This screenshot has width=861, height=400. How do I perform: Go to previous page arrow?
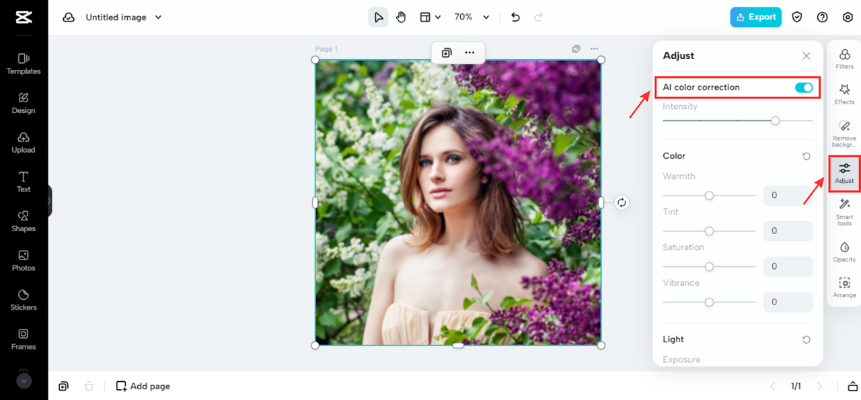pyautogui.click(x=772, y=386)
